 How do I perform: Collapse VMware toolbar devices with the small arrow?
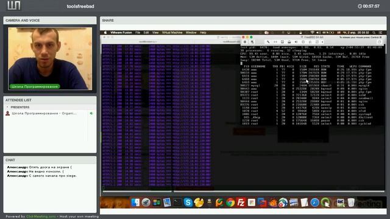click(x=322, y=42)
